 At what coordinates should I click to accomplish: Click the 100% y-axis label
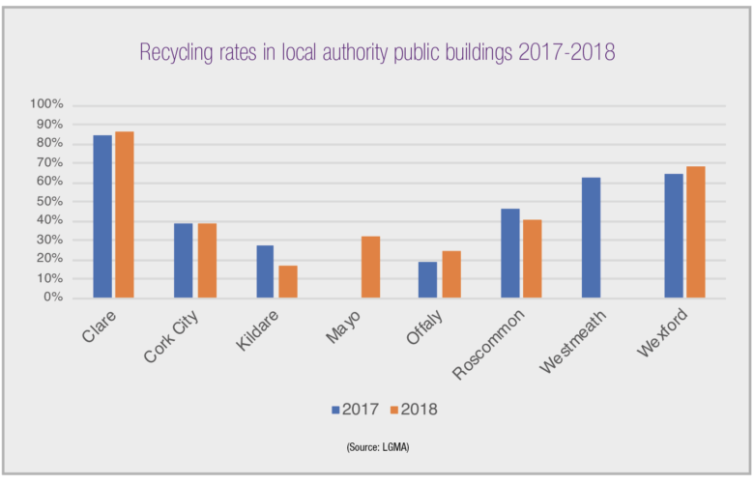(x=45, y=104)
